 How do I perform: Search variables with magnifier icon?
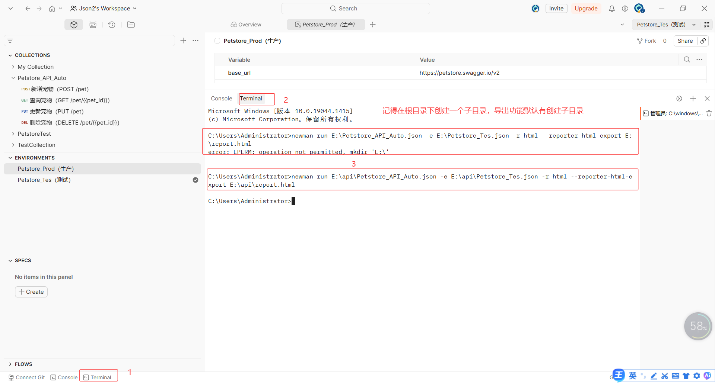(x=687, y=59)
